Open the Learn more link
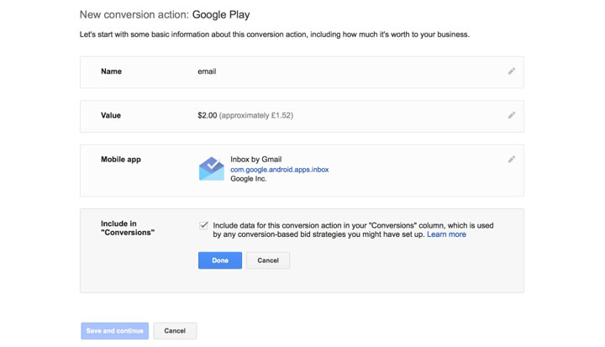605x347 pixels. 446,234
